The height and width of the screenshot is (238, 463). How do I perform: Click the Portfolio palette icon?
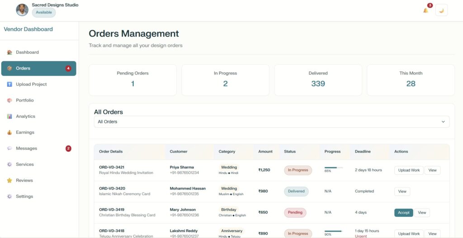[9, 100]
